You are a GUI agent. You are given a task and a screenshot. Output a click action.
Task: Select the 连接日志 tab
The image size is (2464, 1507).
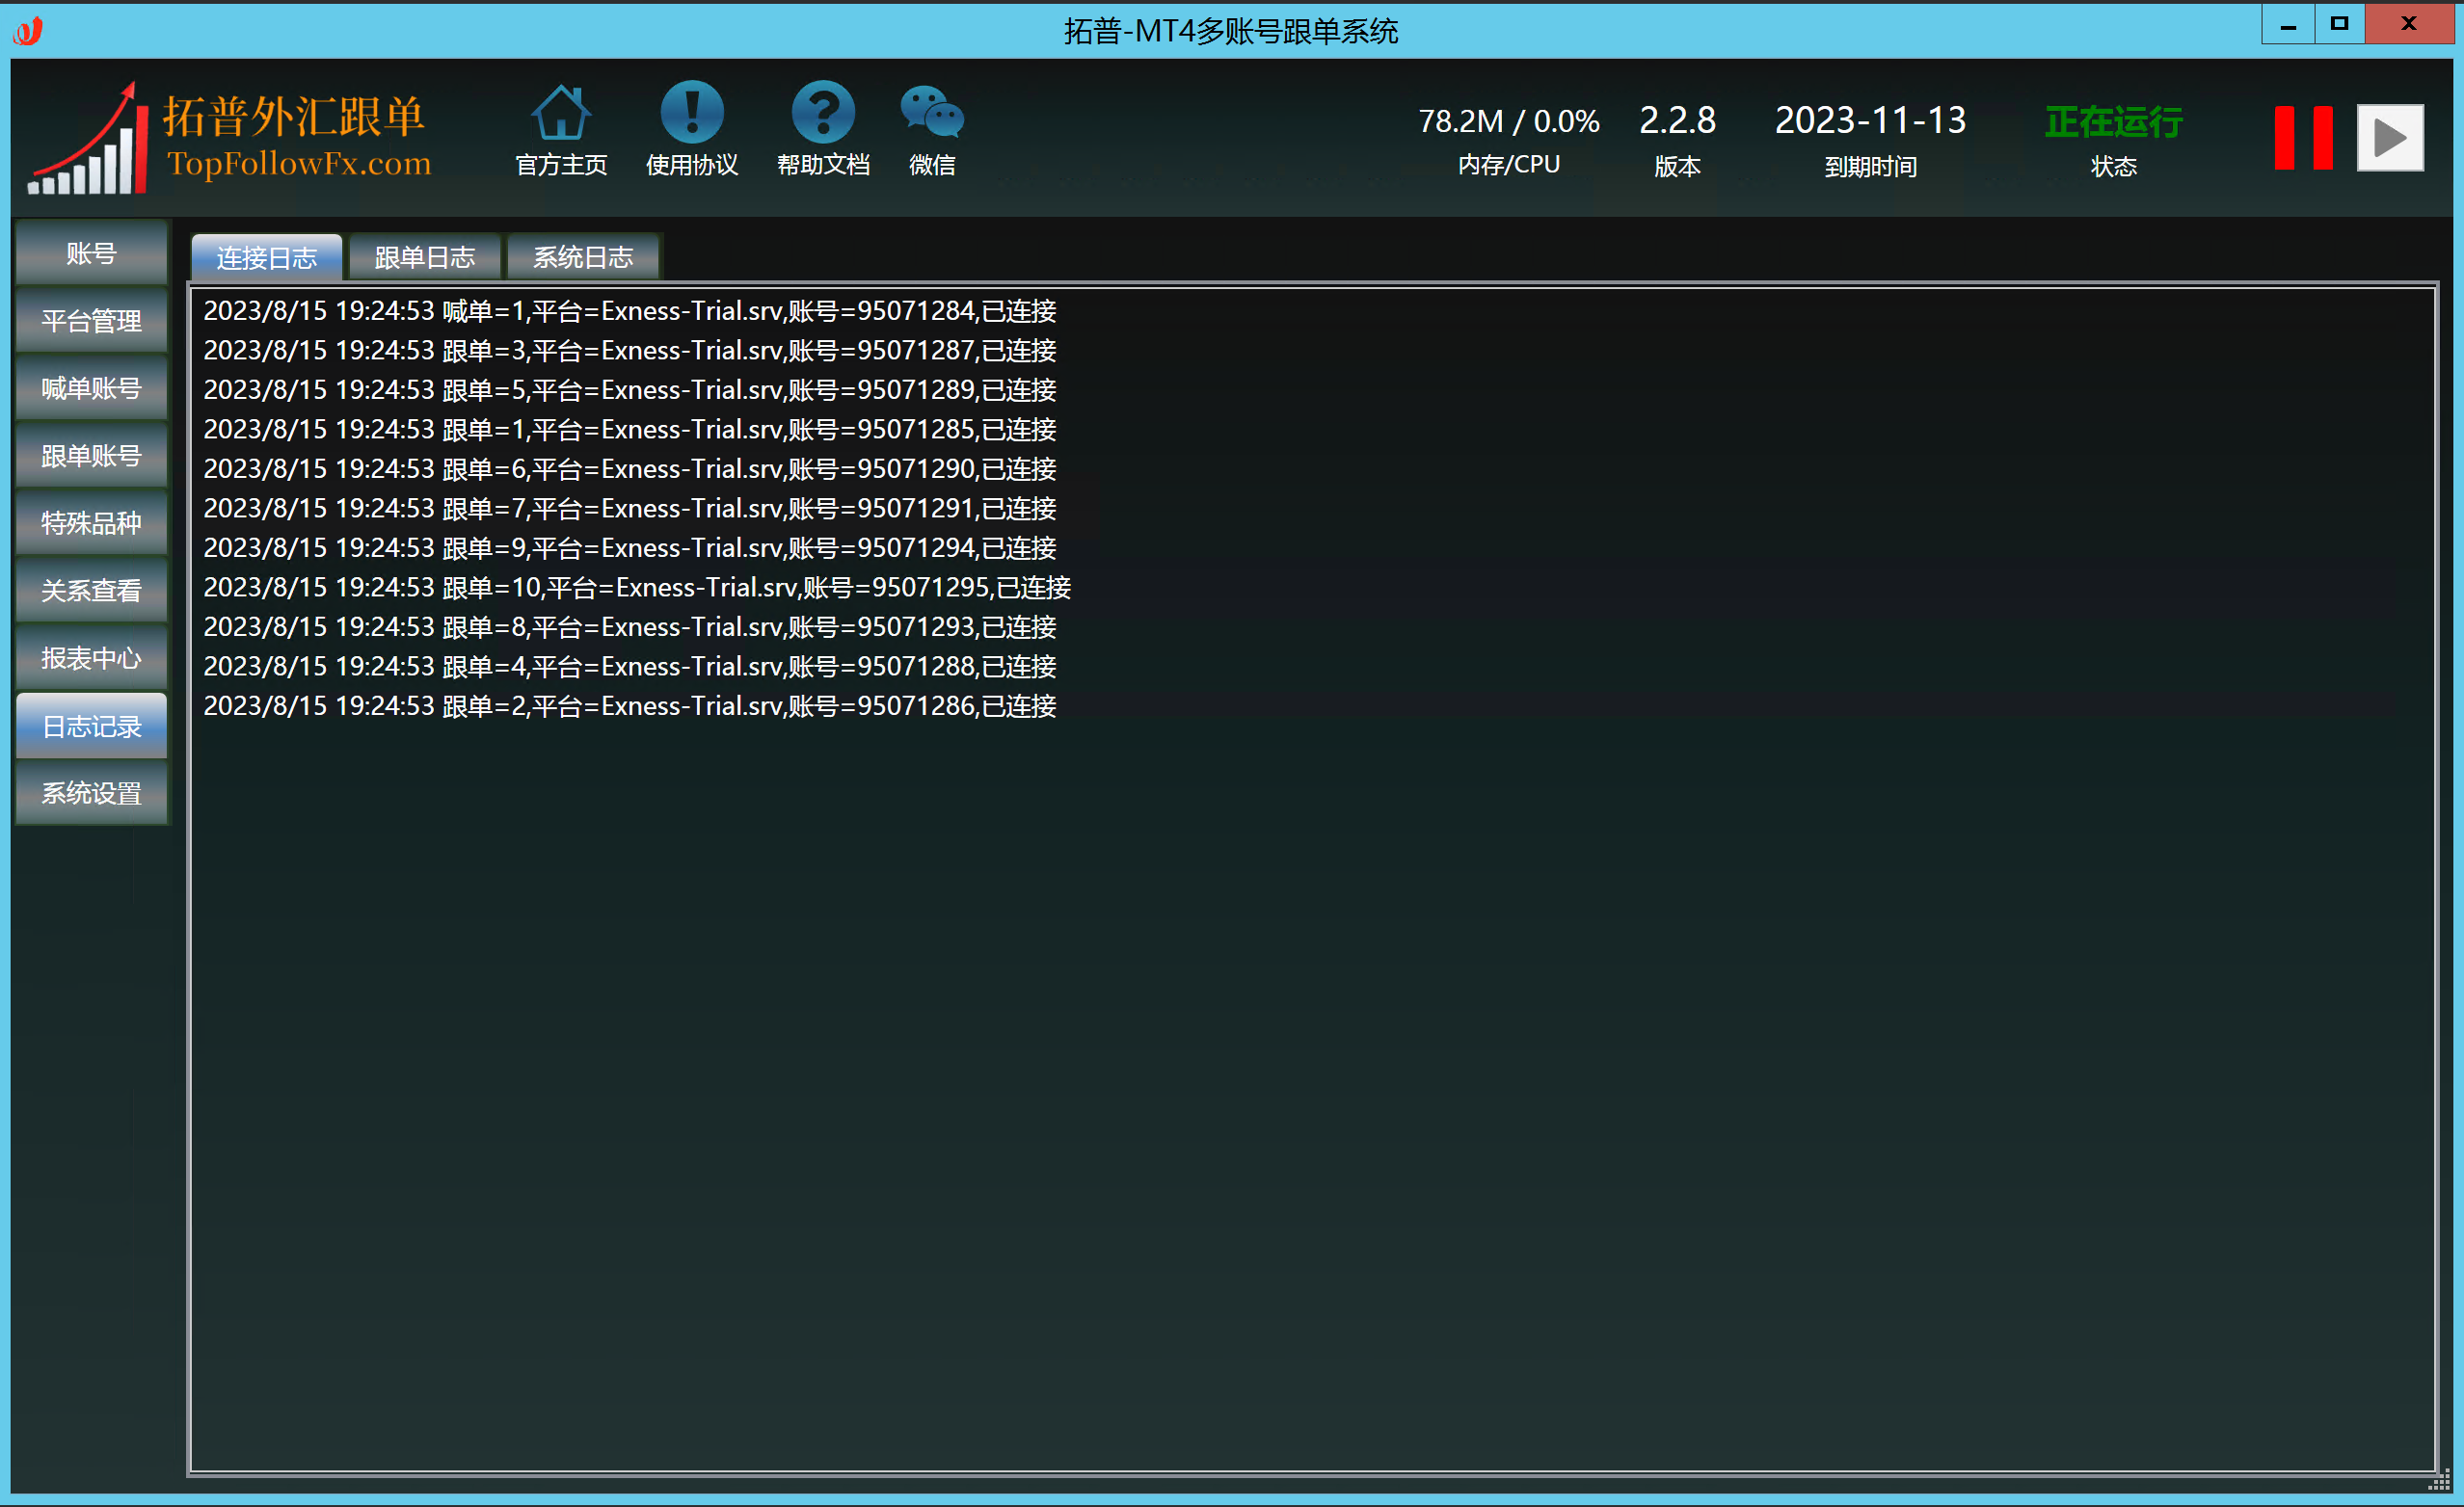pyautogui.click(x=266, y=258)
